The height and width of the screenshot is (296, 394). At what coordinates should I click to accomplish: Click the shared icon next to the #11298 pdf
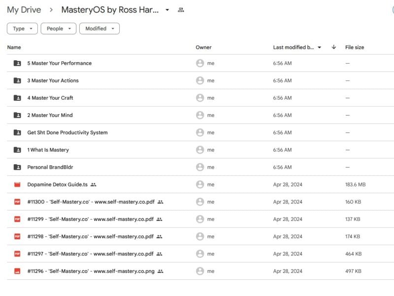click(159, 237)
